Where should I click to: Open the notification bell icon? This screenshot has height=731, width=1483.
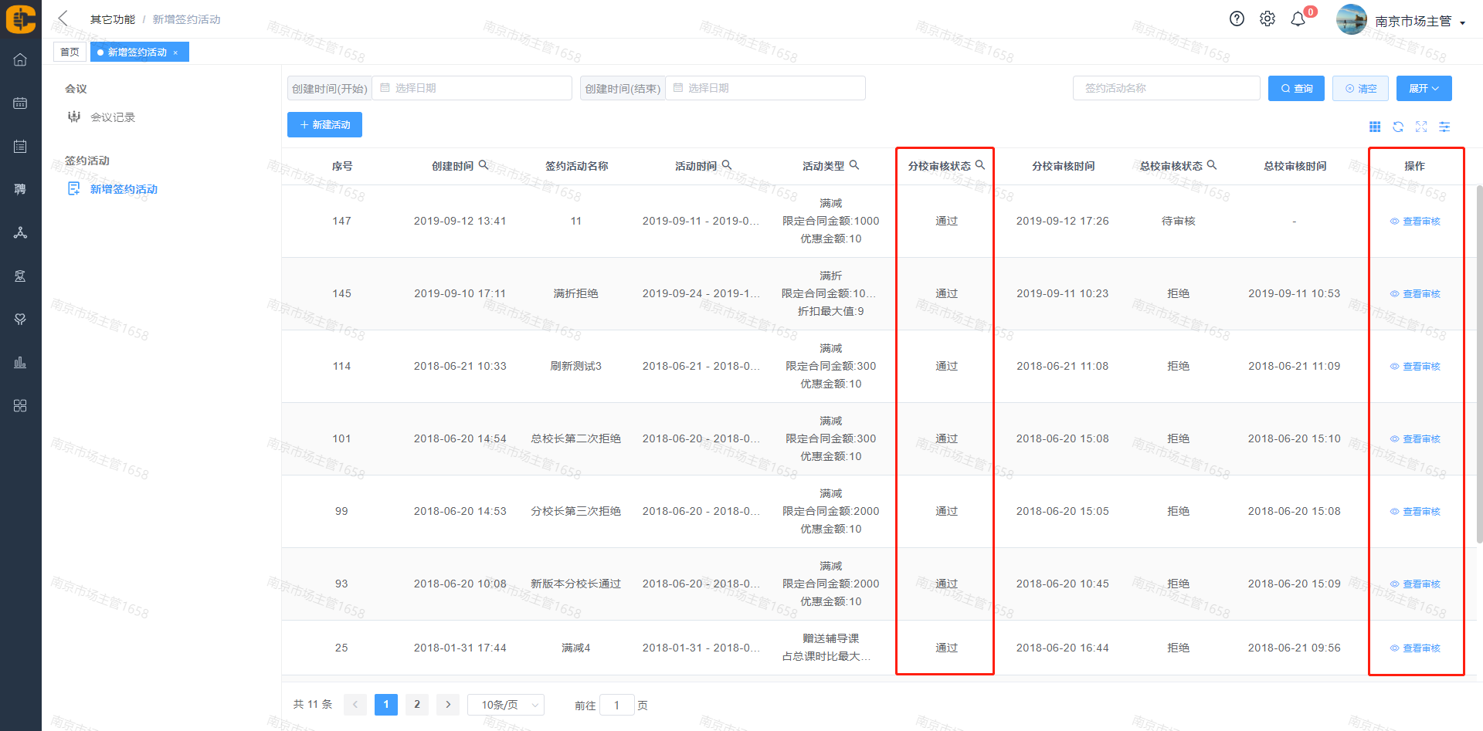click(x=1298, y=19)
